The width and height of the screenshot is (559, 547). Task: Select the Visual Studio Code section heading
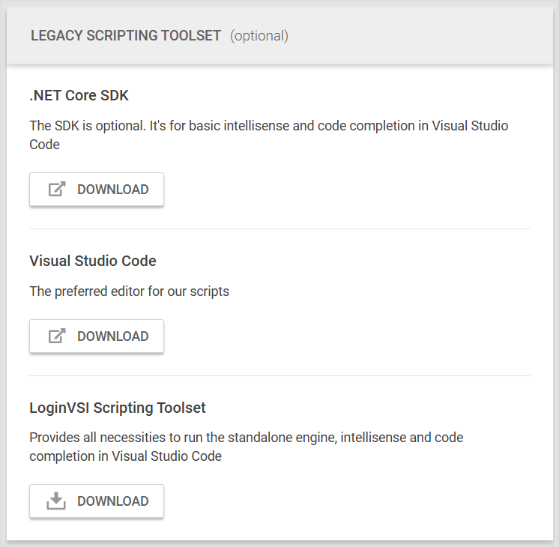[x=93, y=261]
